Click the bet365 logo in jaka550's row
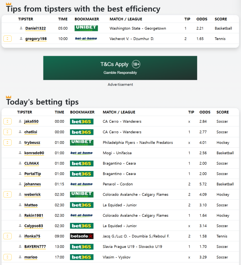 tap(82, 121)
